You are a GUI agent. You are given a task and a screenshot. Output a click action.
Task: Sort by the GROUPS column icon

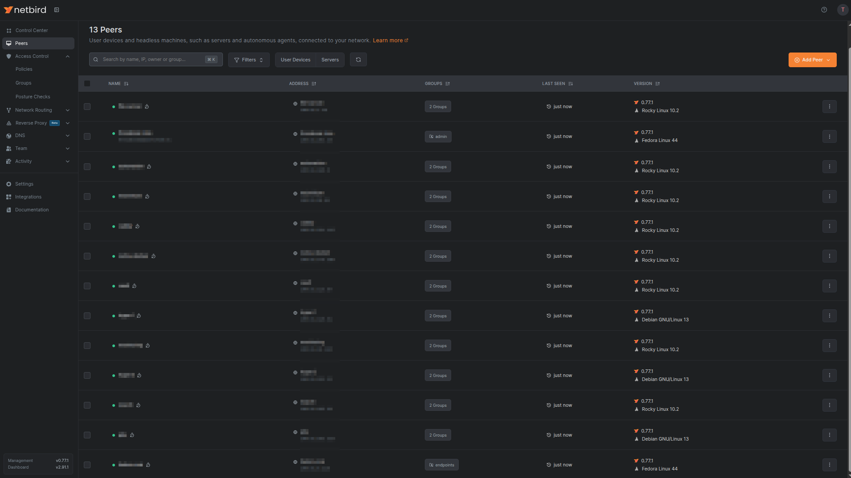click(x=448, y=84)
